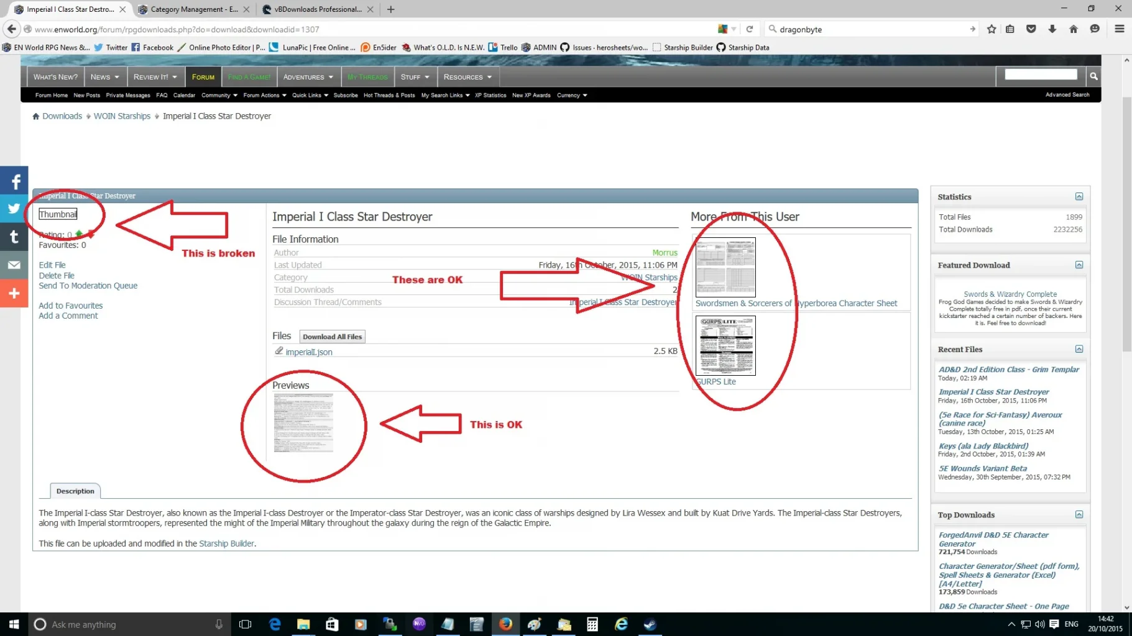Click the Firefox search box with dragonbyte
1132x636 pixels.
coord(871,29)
